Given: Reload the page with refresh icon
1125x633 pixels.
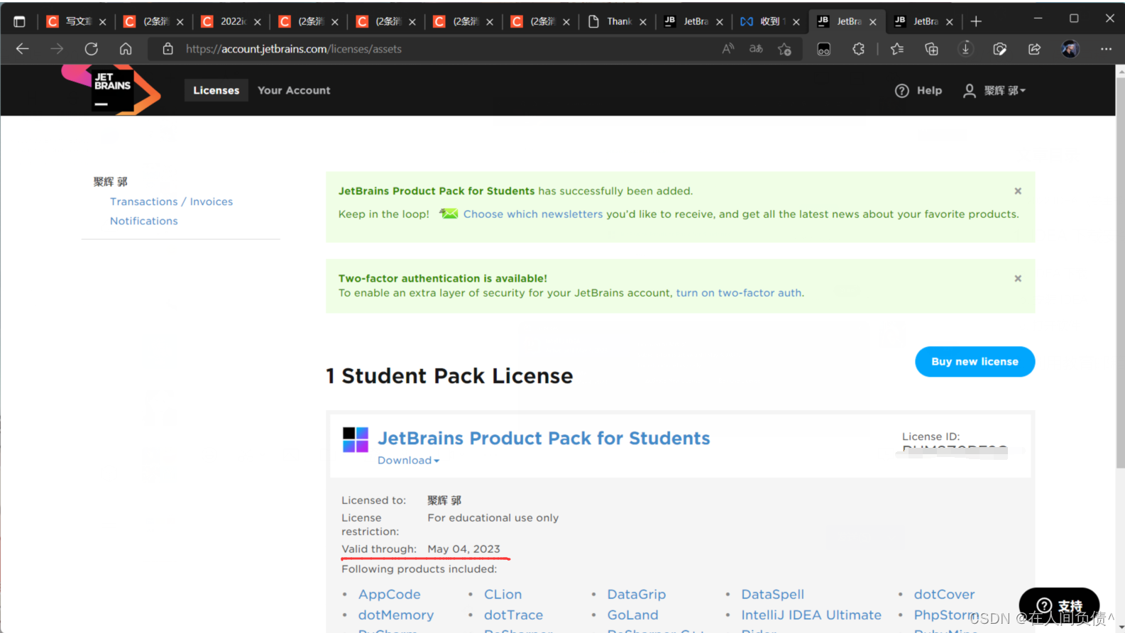Looking at the screenshot, I should point(92,49).
